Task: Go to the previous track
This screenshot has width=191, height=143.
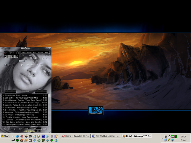Action: click(5, 65)
